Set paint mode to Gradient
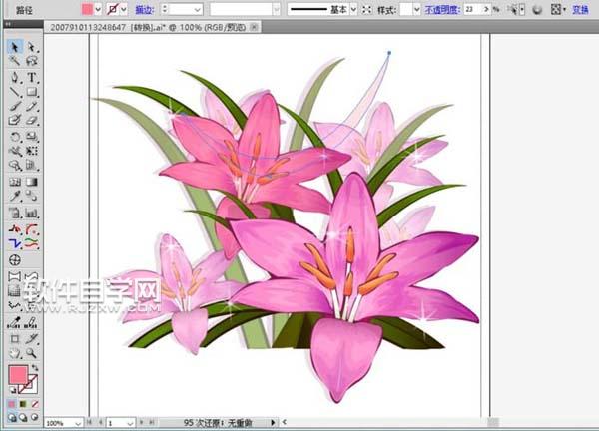 point(23,404)
